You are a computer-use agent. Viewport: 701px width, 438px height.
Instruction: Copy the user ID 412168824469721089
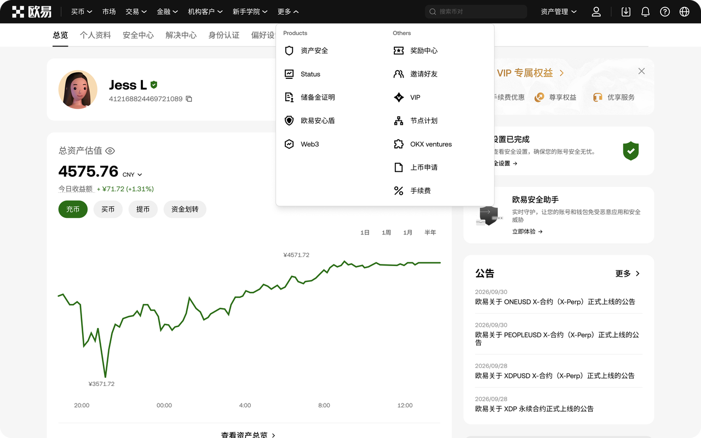click(x=189, y=99)
